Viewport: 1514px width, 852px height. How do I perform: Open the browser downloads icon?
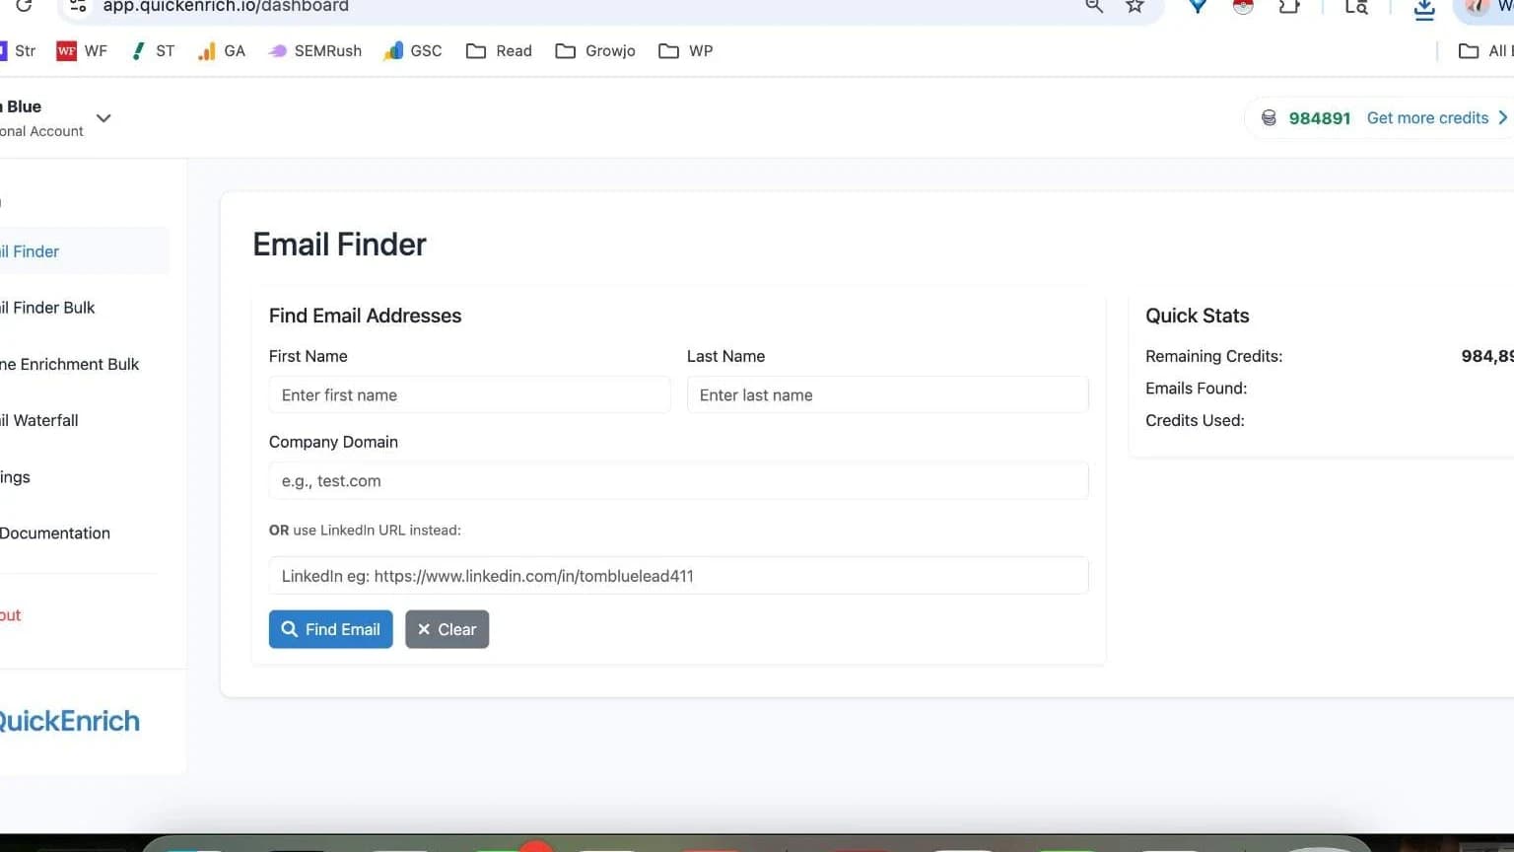tap(1423, 9)
